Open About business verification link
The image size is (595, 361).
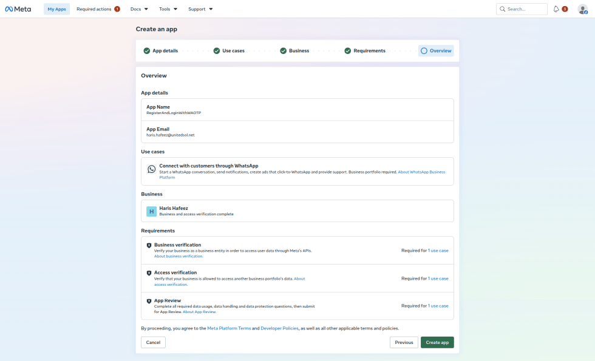[178, 256]
